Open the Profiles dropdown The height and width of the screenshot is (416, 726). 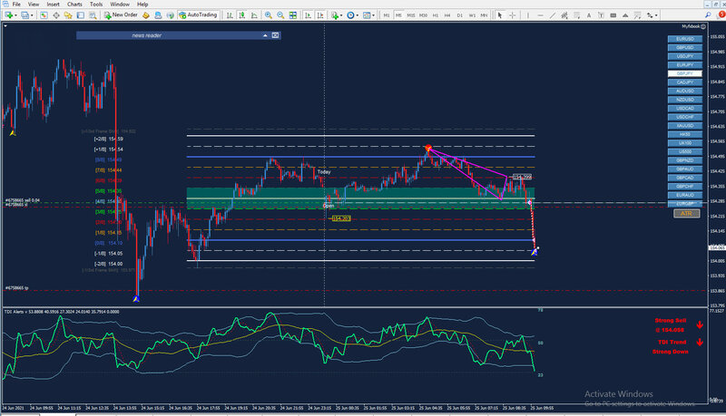pyautogui.click(x=34, y=15)
